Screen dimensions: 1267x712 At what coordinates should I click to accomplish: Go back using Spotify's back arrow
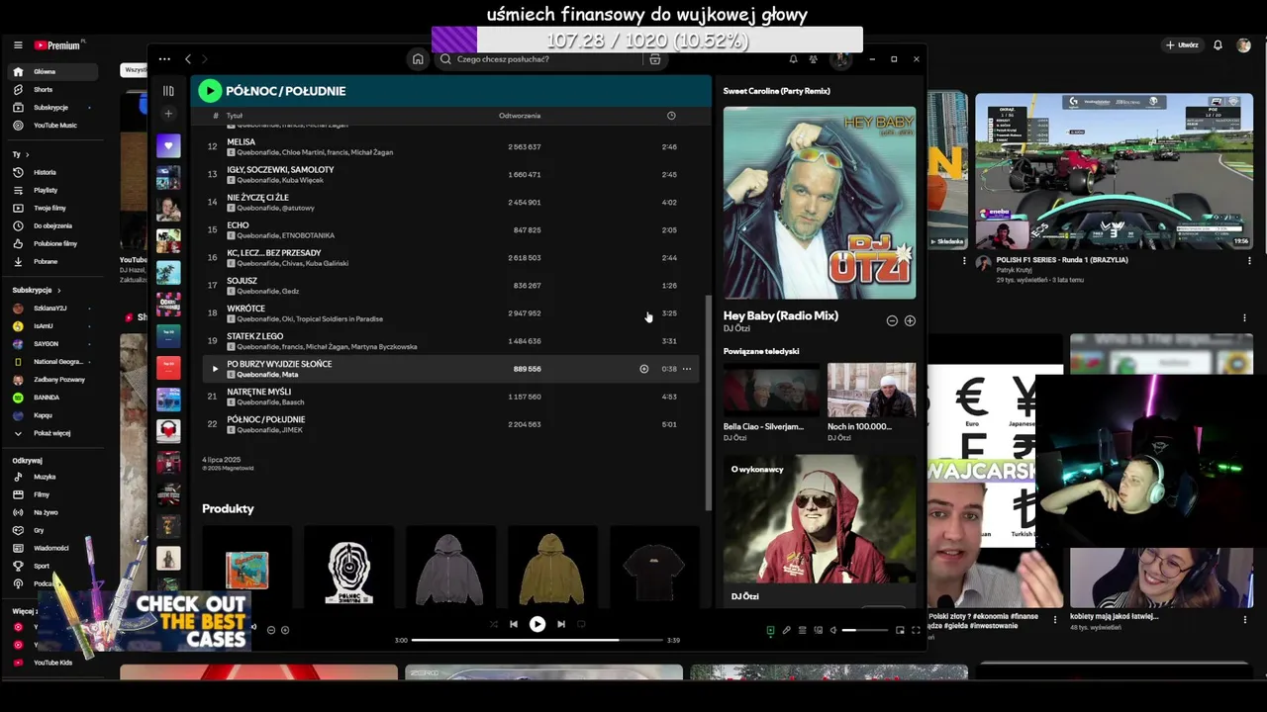pos(188,59)
